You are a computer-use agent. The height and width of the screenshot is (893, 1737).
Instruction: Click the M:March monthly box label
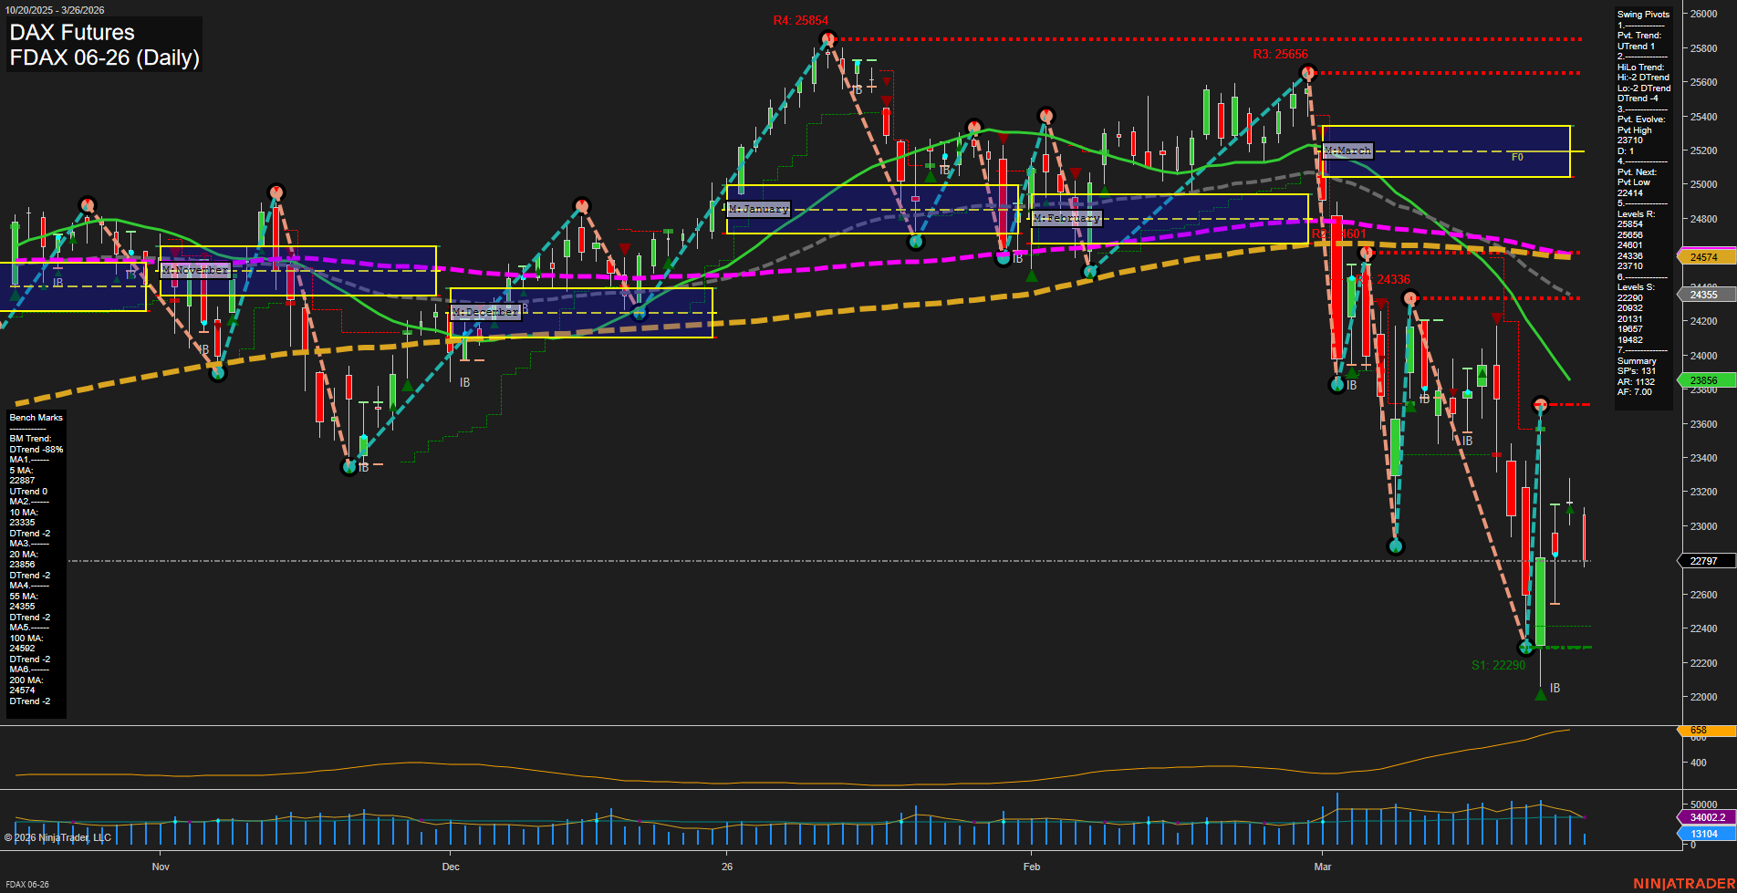[x=1347, y=151]
